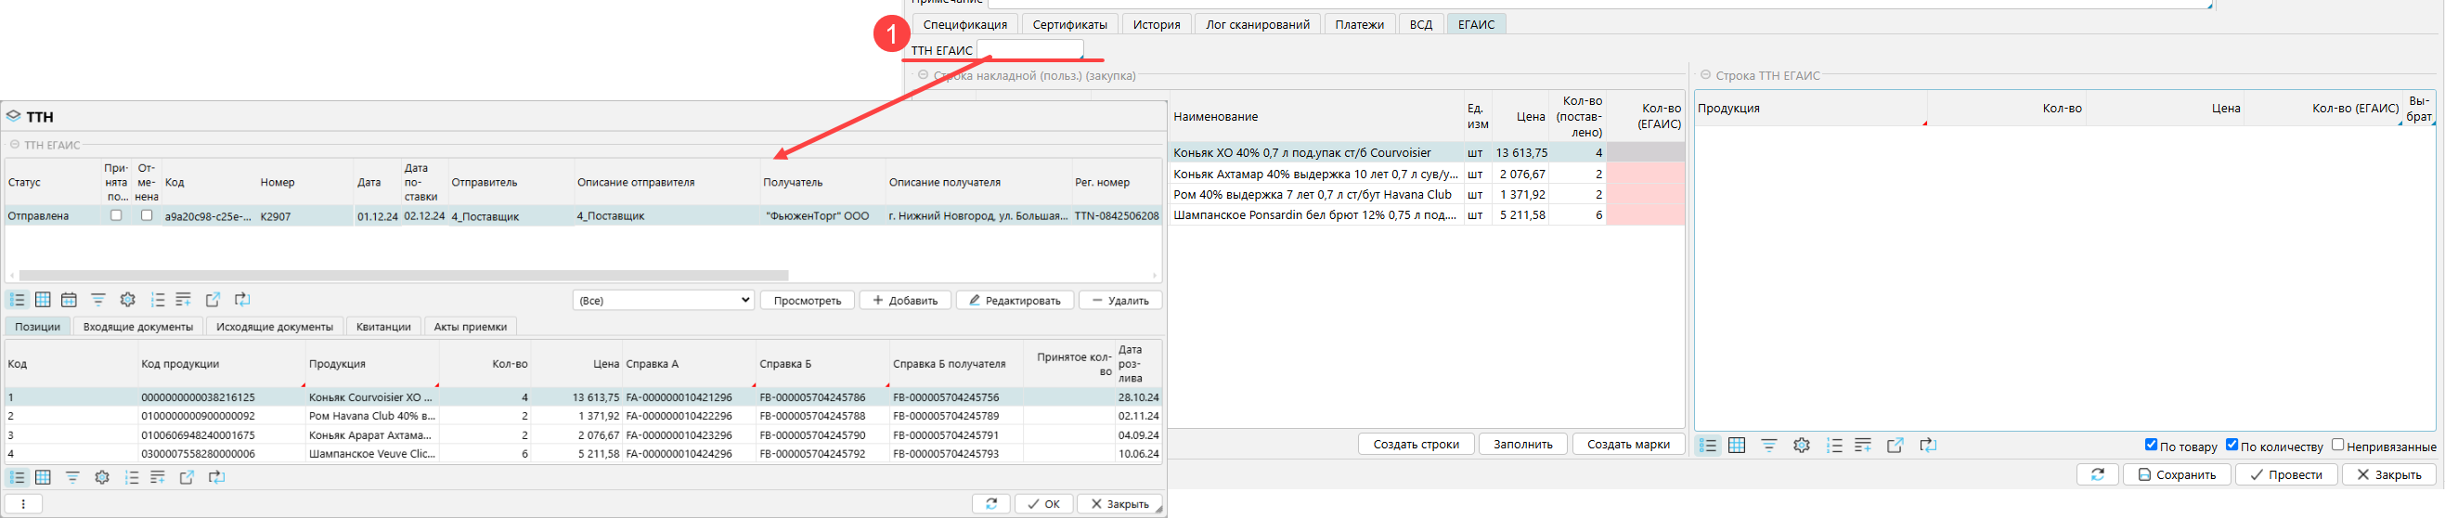This screenshot has height=518, width=2445.
Task: Click the refresh icon button next to OK
Action: pos(991,504)
